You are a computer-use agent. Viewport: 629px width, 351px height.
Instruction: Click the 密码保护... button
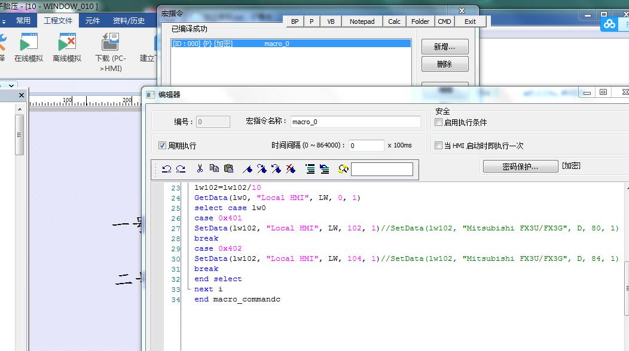point(520,167)
